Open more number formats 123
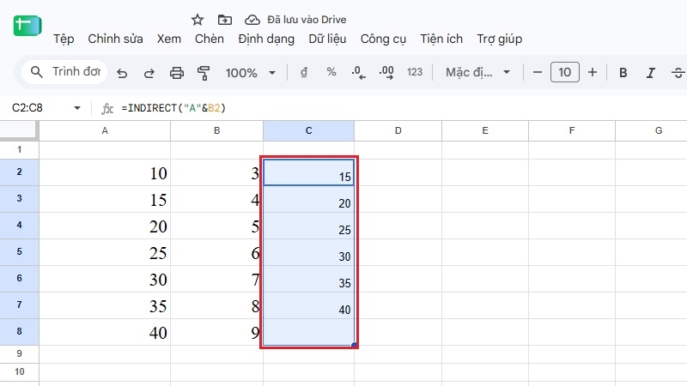 click(415, 72)
